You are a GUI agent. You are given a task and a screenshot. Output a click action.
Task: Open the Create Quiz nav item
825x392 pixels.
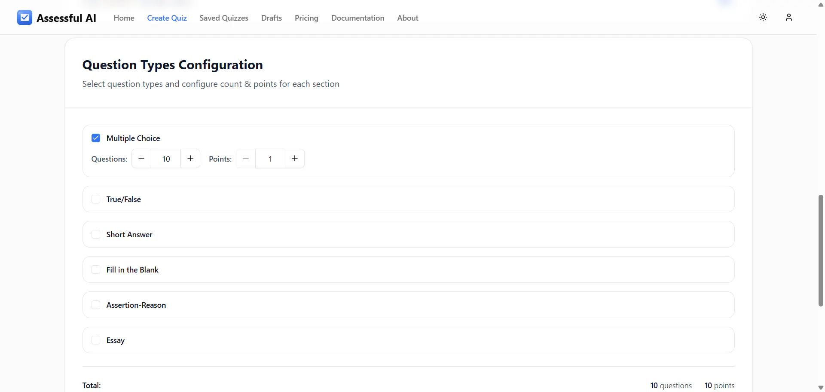[x=167, y=18]
